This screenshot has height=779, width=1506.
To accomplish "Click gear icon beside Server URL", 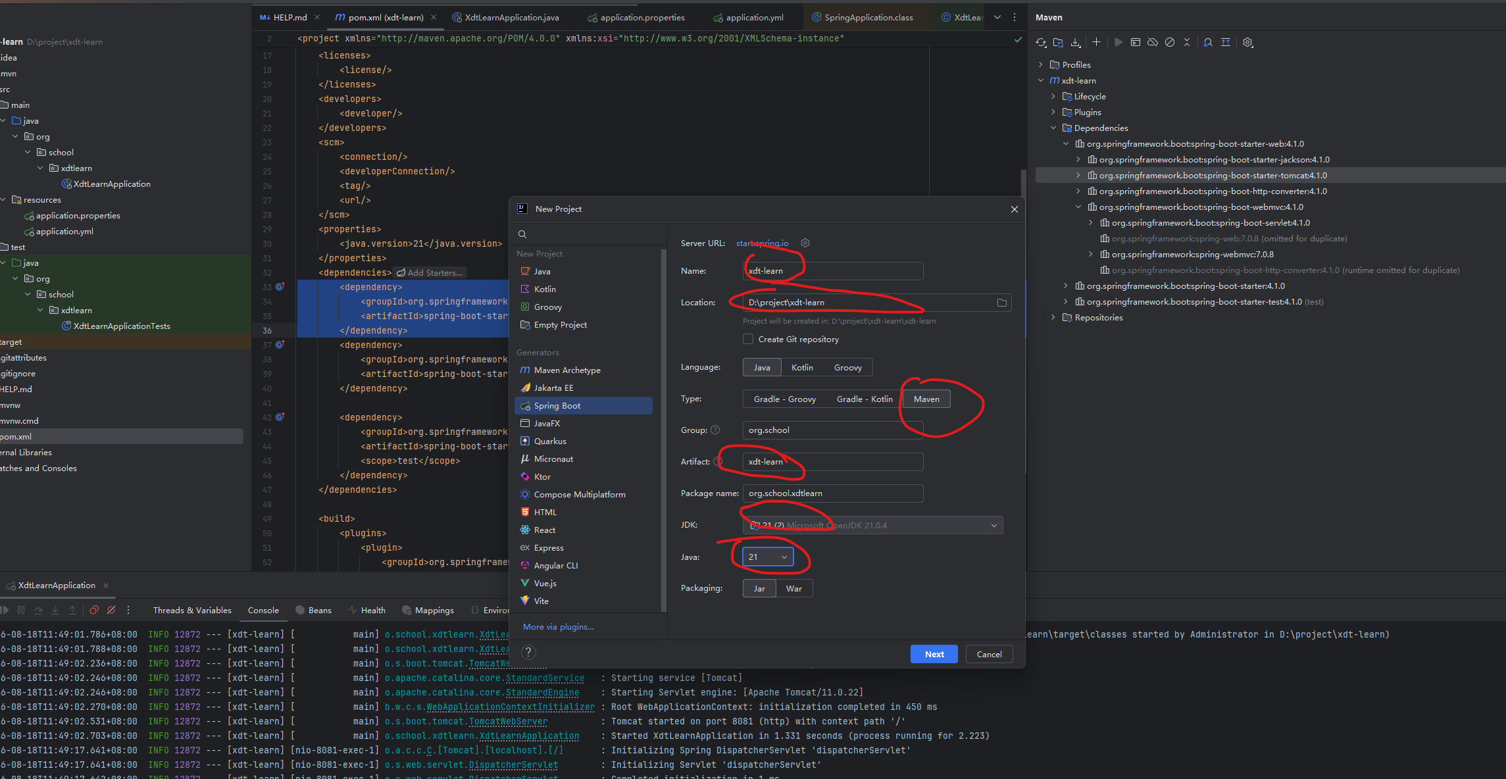I will pos(805,243).
